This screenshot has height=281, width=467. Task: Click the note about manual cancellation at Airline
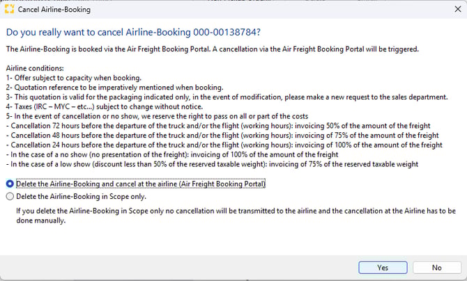(236, 216)
